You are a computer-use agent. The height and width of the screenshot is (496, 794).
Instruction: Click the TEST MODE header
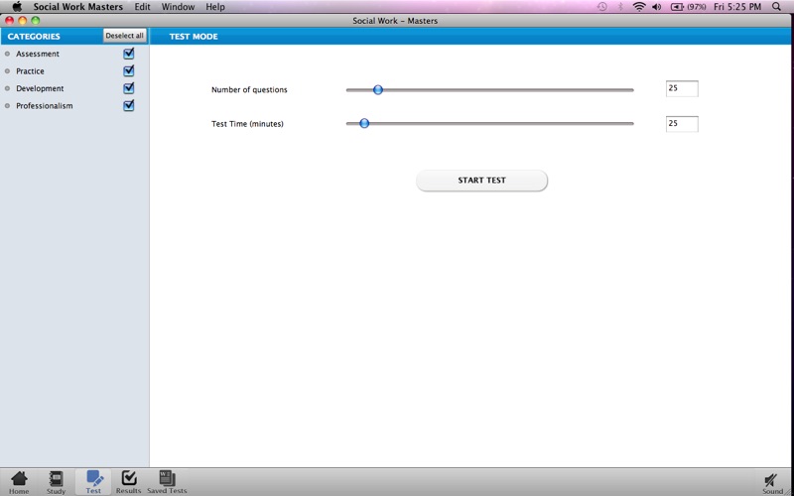click(194, 37)
